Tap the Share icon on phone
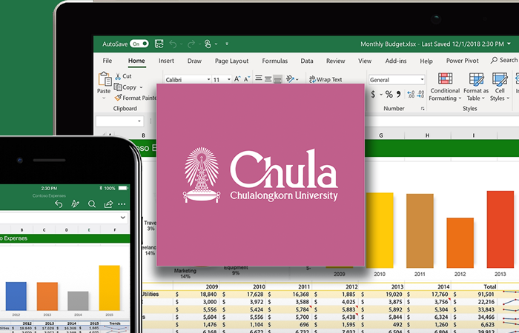Viewport: 519px width, 333px height. point(108,204)
